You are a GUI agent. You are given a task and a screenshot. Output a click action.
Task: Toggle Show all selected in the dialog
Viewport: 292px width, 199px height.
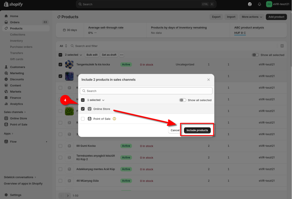(182, 100)
